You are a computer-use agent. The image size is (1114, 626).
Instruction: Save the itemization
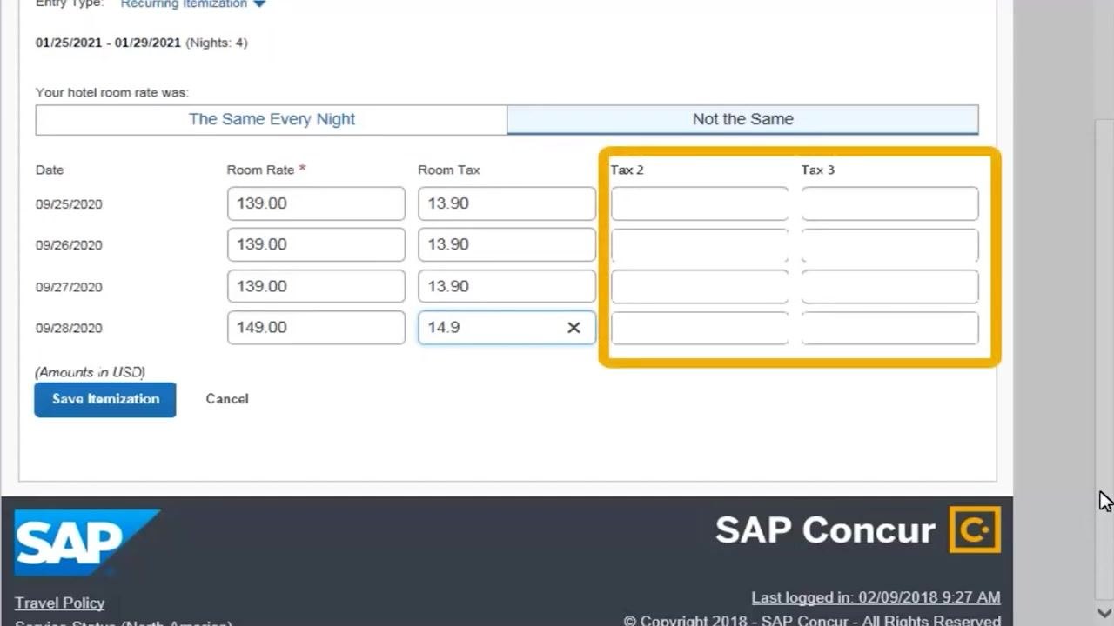pyautogui.click(x=105, y=399)
